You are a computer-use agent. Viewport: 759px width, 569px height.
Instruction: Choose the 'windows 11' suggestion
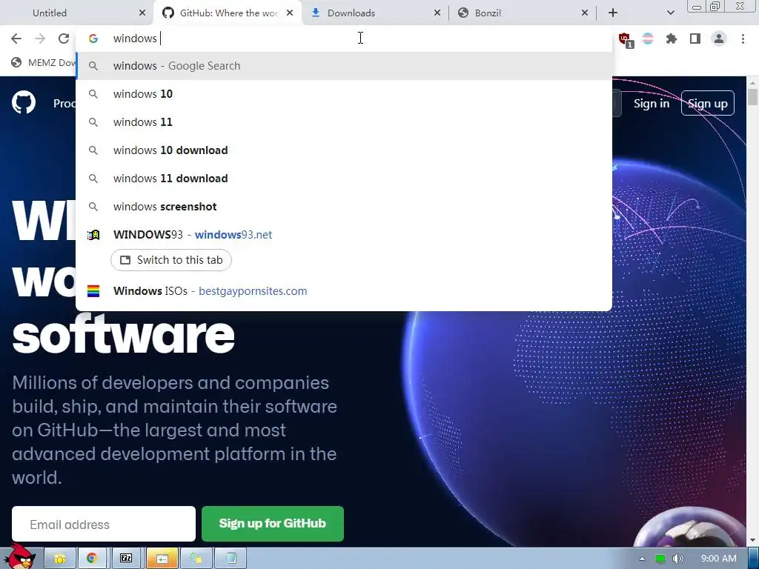click(344, 122)
